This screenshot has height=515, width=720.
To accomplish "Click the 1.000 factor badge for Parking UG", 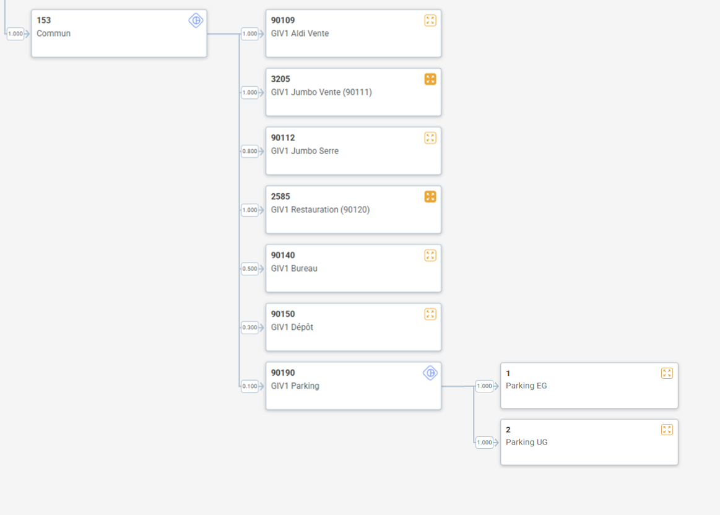I will pyautogui.click(x=484, y=443).
